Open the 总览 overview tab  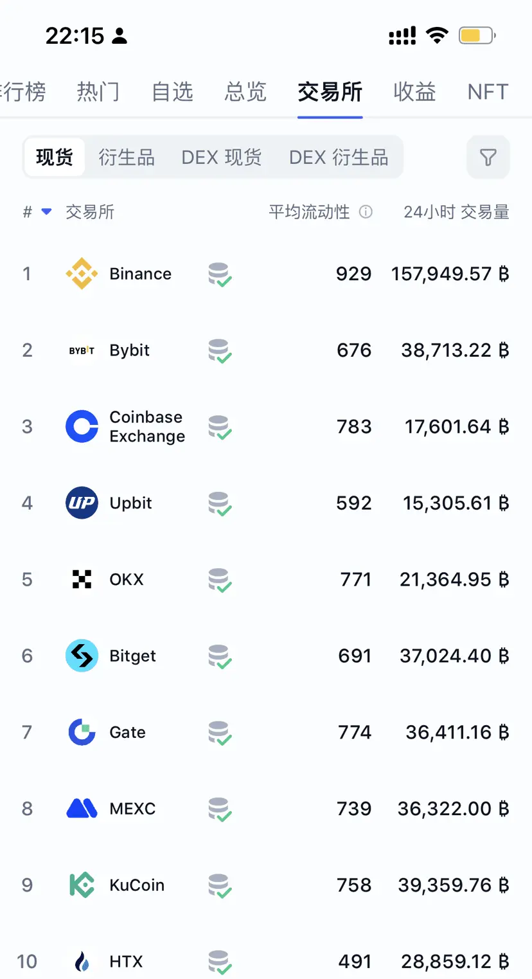coord(245,92)
